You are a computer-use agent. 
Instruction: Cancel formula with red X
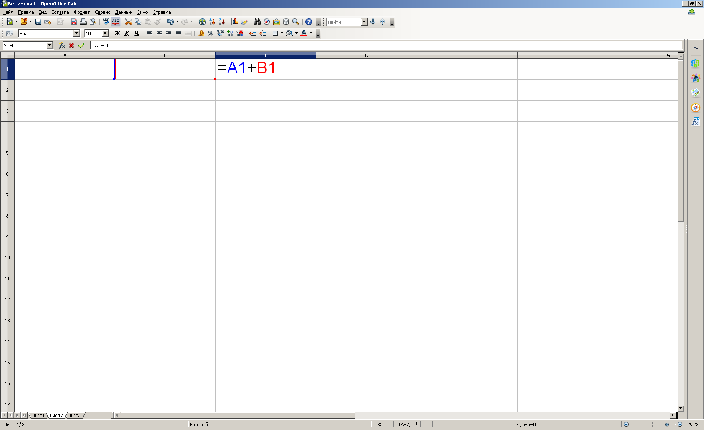point(72,45)
